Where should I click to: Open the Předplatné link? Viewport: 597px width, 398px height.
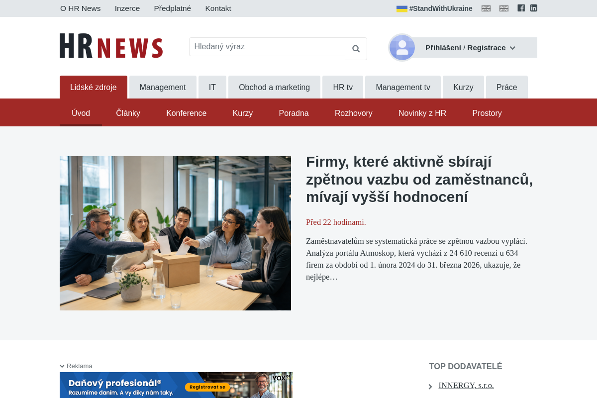[x=173, y=8]
